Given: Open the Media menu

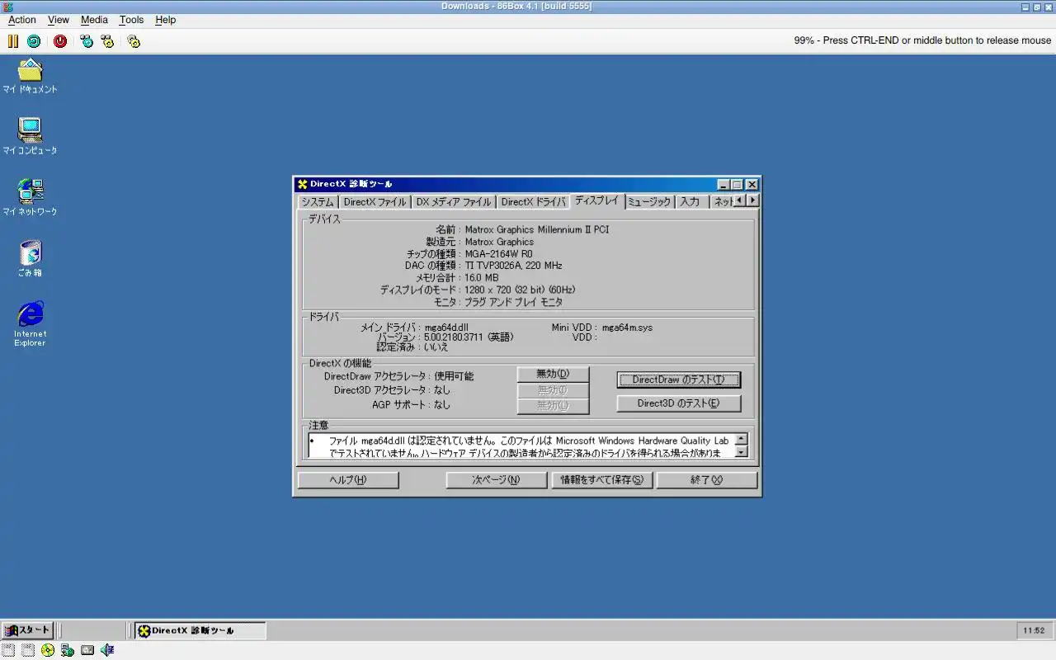Looking at the screenshot, I should (x=94, y=20).
